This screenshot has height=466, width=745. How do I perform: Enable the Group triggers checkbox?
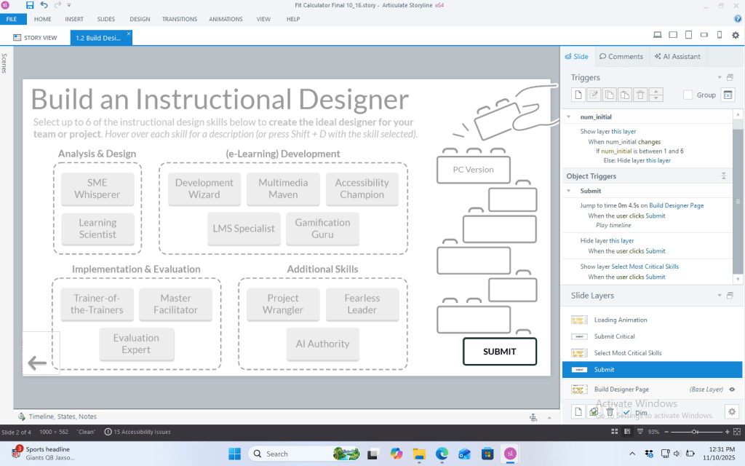(688, 95)
